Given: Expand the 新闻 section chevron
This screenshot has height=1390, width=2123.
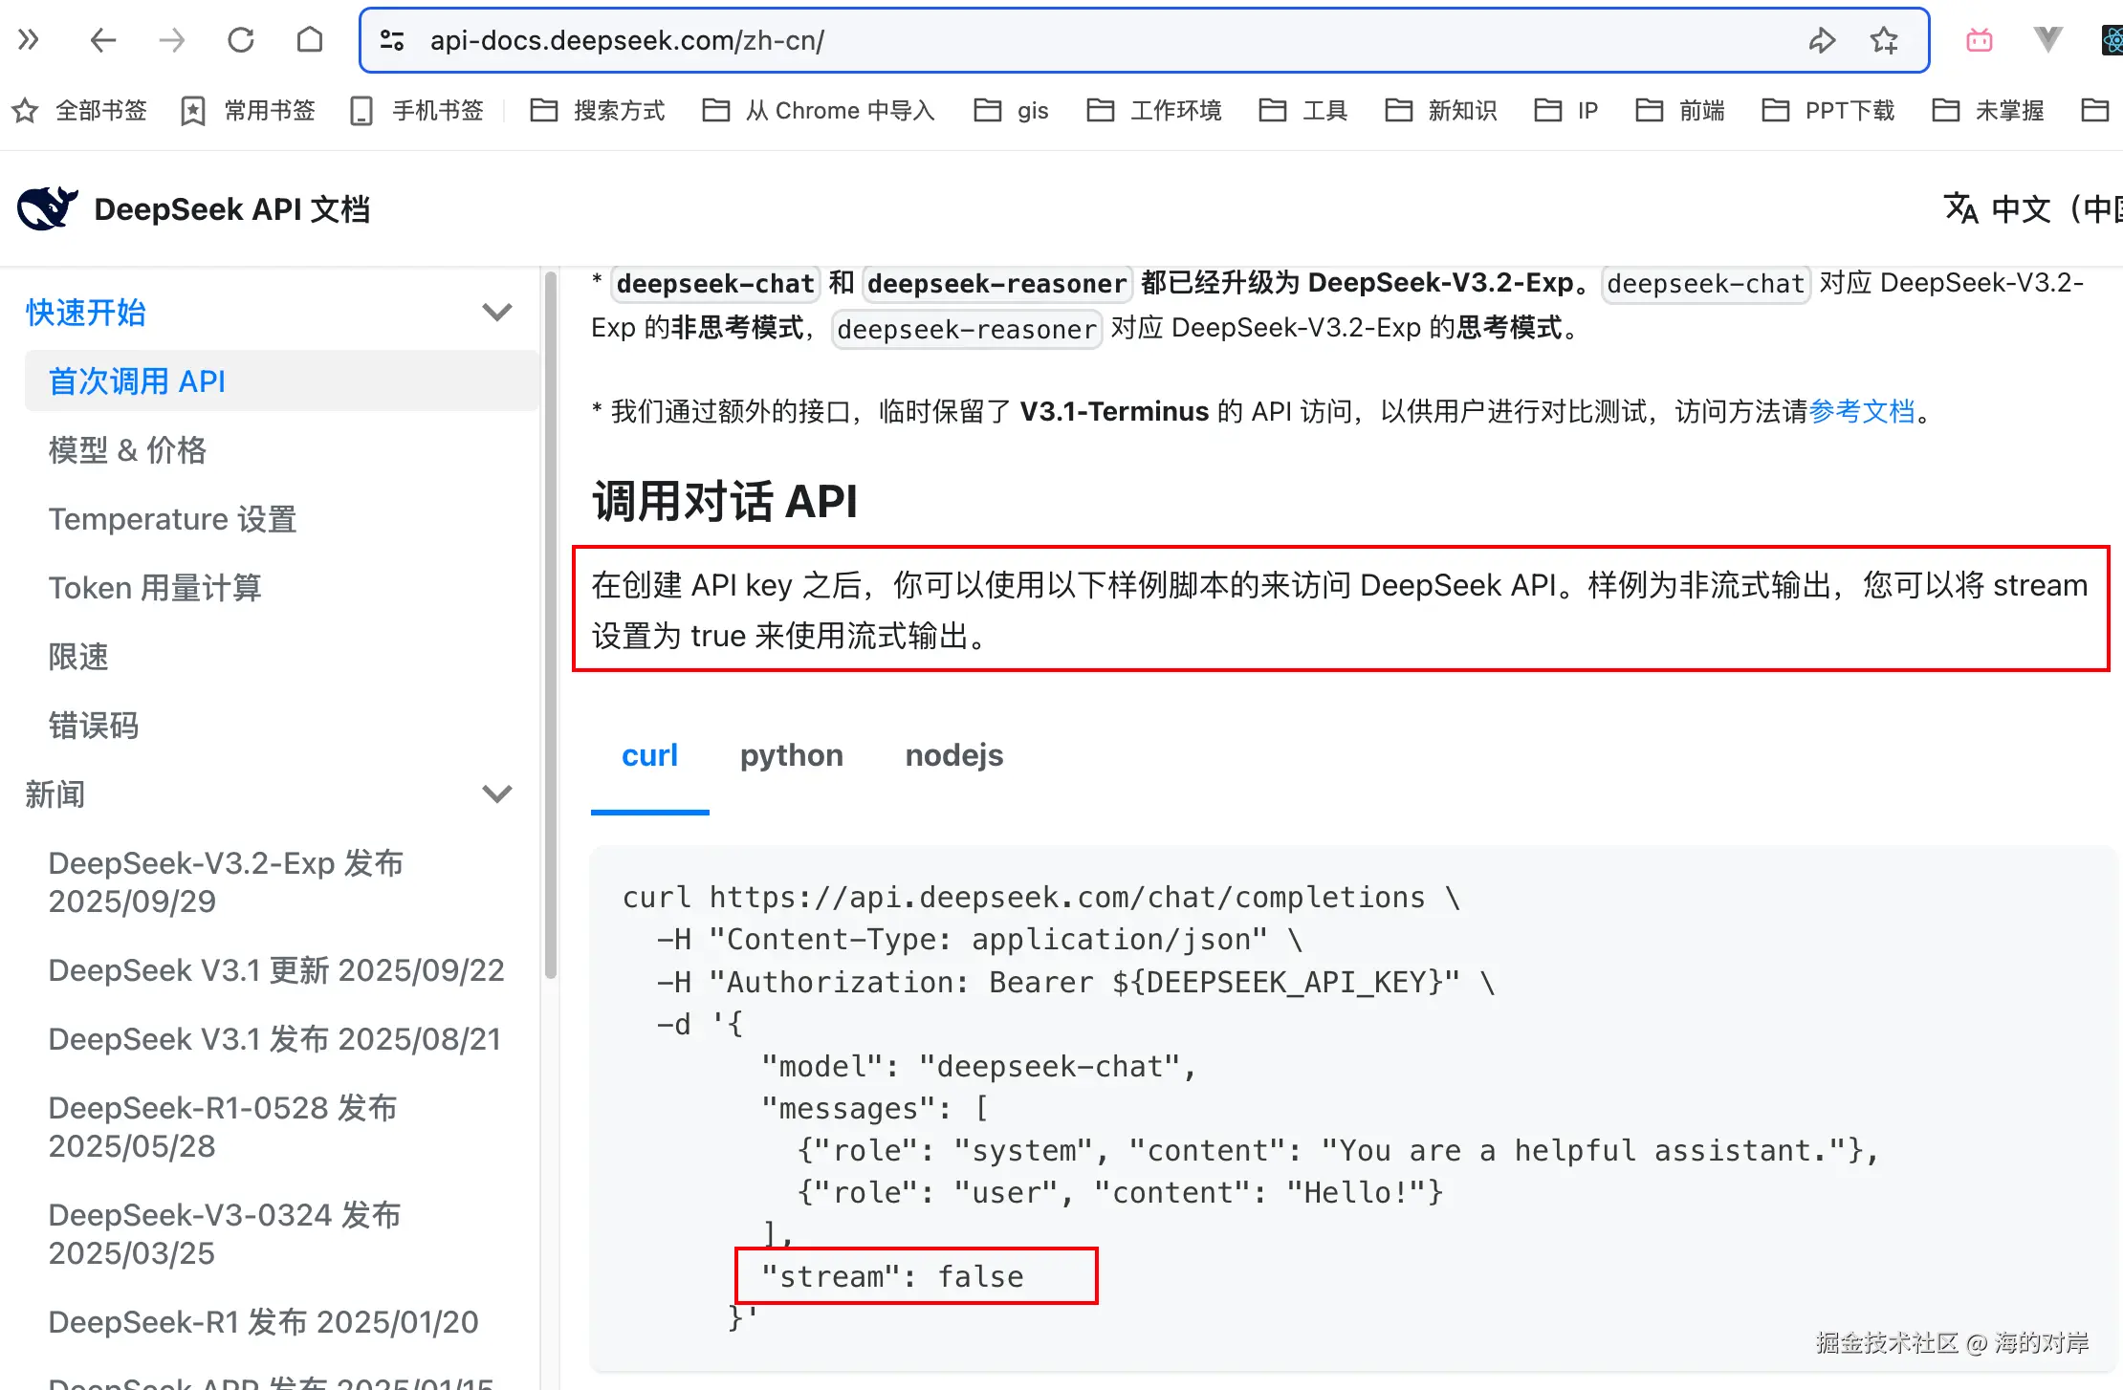Looking at the screenshot, I should [x=496, y=794].
